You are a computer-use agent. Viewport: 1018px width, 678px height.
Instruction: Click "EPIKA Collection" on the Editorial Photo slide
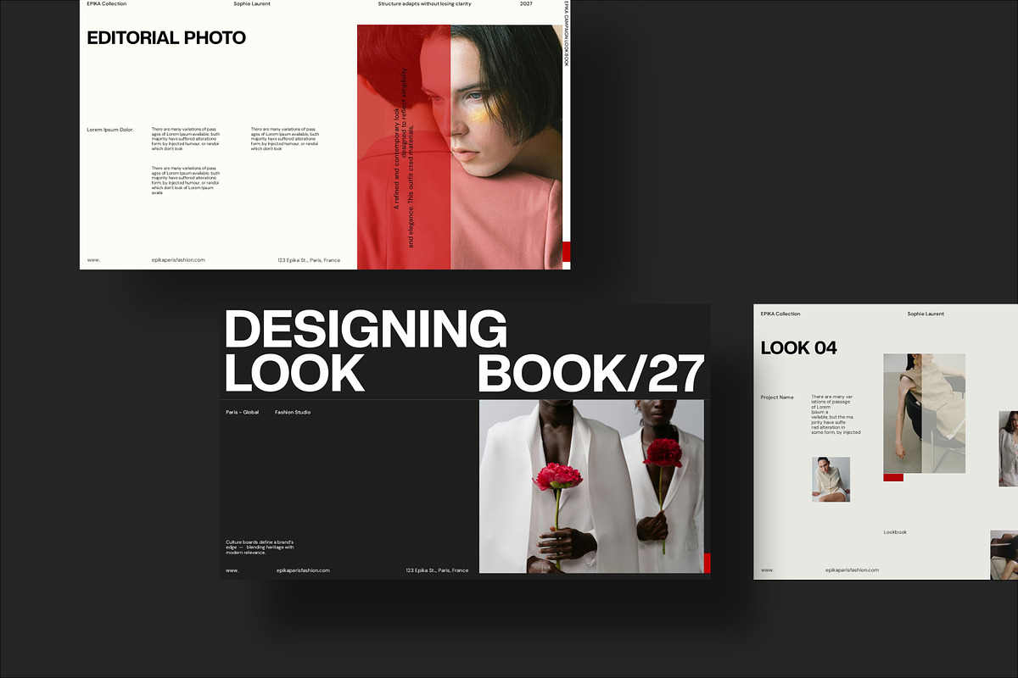(107, 3)
